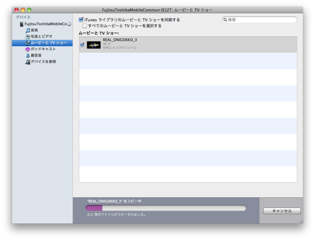Click the syncing spinner next to device name
315x240 pixels.
69,24
